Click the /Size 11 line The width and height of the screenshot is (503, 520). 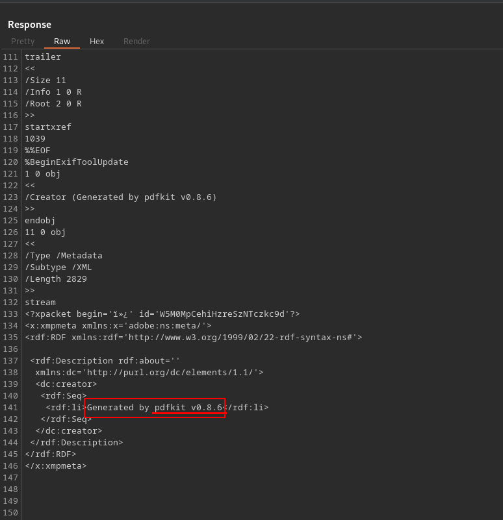45,80
